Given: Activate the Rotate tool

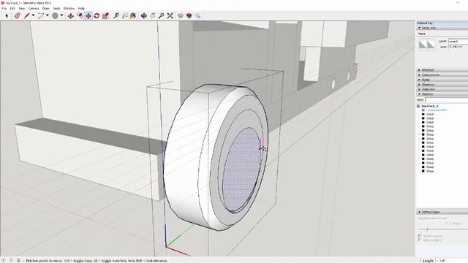Looking at the screenshot, I should [97, 16].
